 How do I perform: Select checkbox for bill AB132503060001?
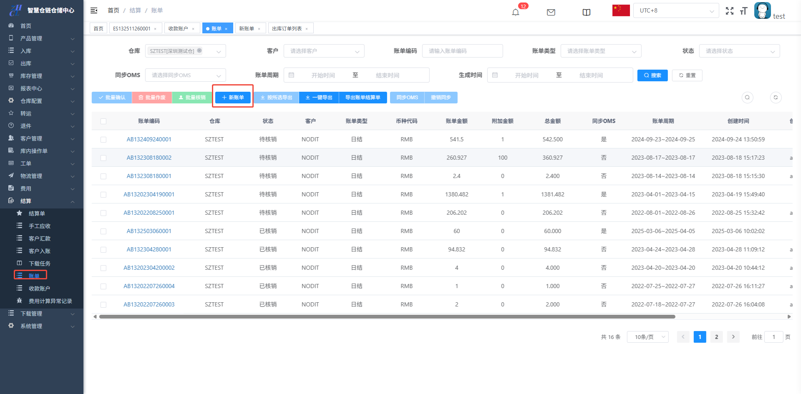coord(103,231)
